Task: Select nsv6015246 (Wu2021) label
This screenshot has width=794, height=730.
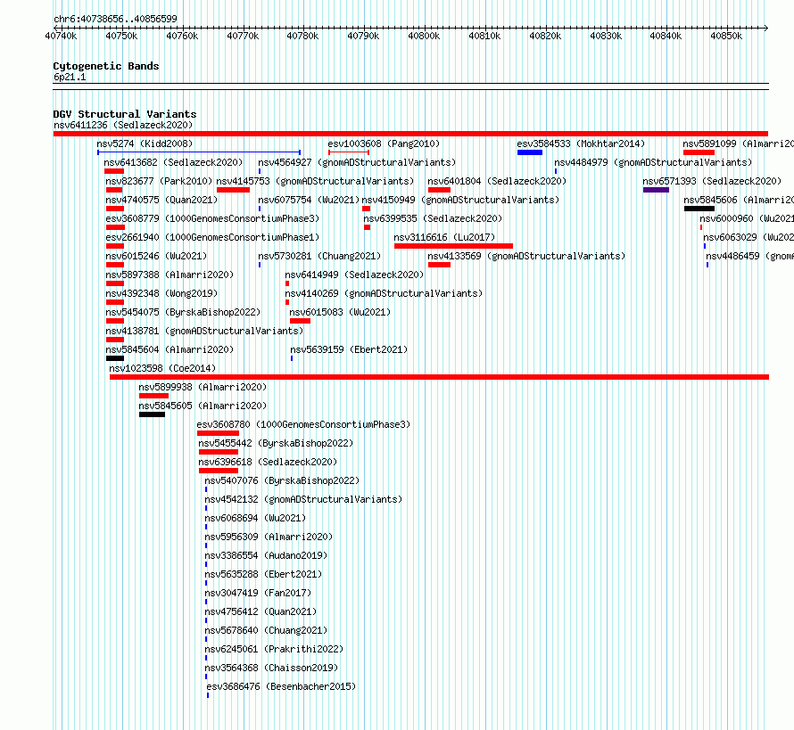Action: [156, 256]
